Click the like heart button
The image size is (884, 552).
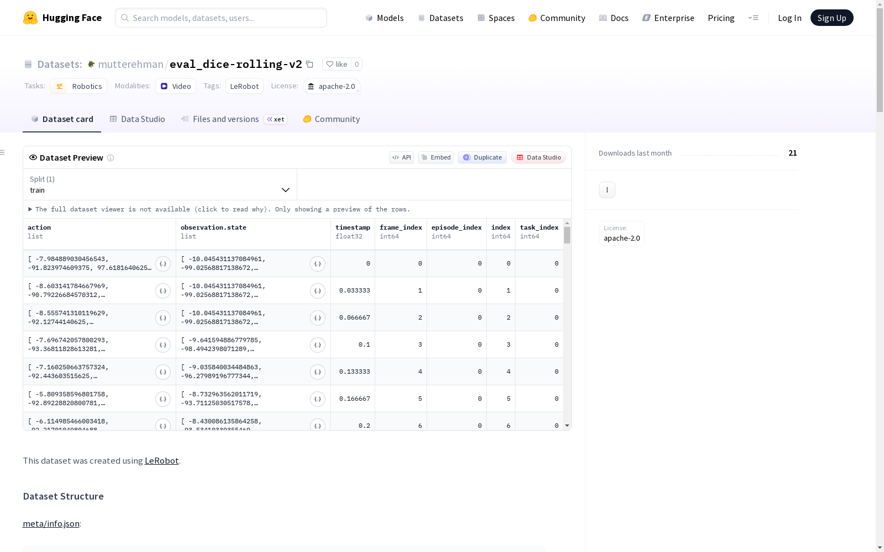(336, 65)
